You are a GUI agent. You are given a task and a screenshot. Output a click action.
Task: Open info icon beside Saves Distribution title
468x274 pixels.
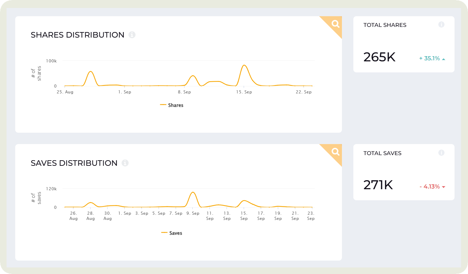(x=125, y=163)
